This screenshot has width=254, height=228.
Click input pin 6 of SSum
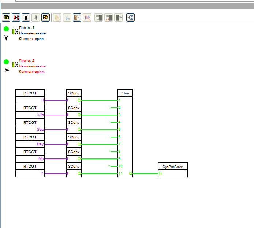[x=119, y=137]
